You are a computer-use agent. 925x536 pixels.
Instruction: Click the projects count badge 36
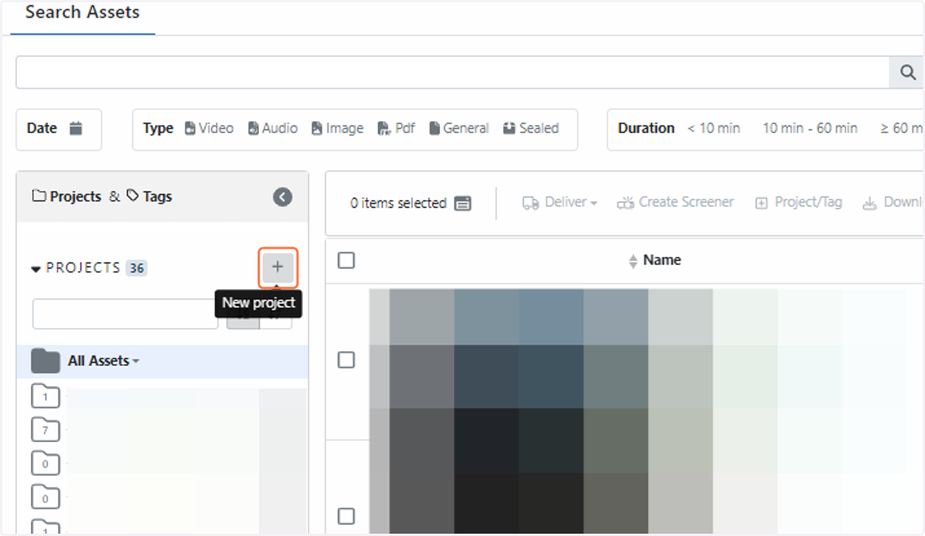pos(136,268)
